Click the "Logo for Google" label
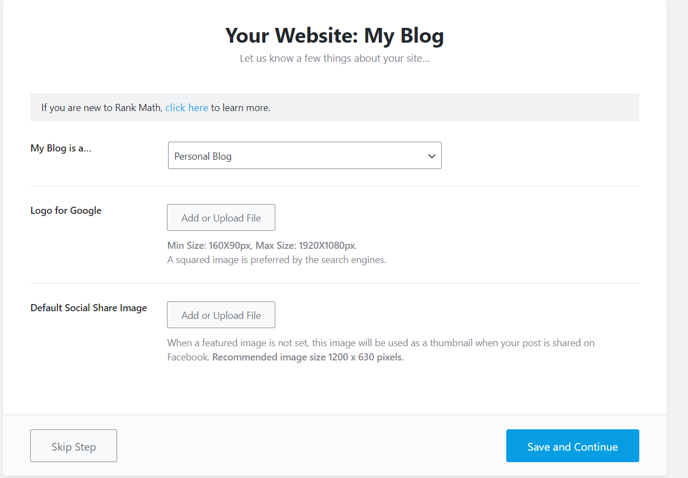The height and width of the screenshot is (478, 688). [66, 211]
